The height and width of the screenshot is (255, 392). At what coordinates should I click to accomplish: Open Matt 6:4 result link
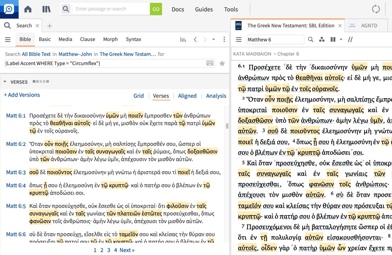pos(16,185)
